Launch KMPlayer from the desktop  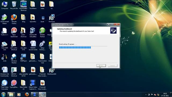pyautogui.click(x=23, y=58)
